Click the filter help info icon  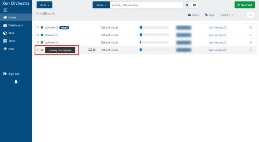point(187,5)
